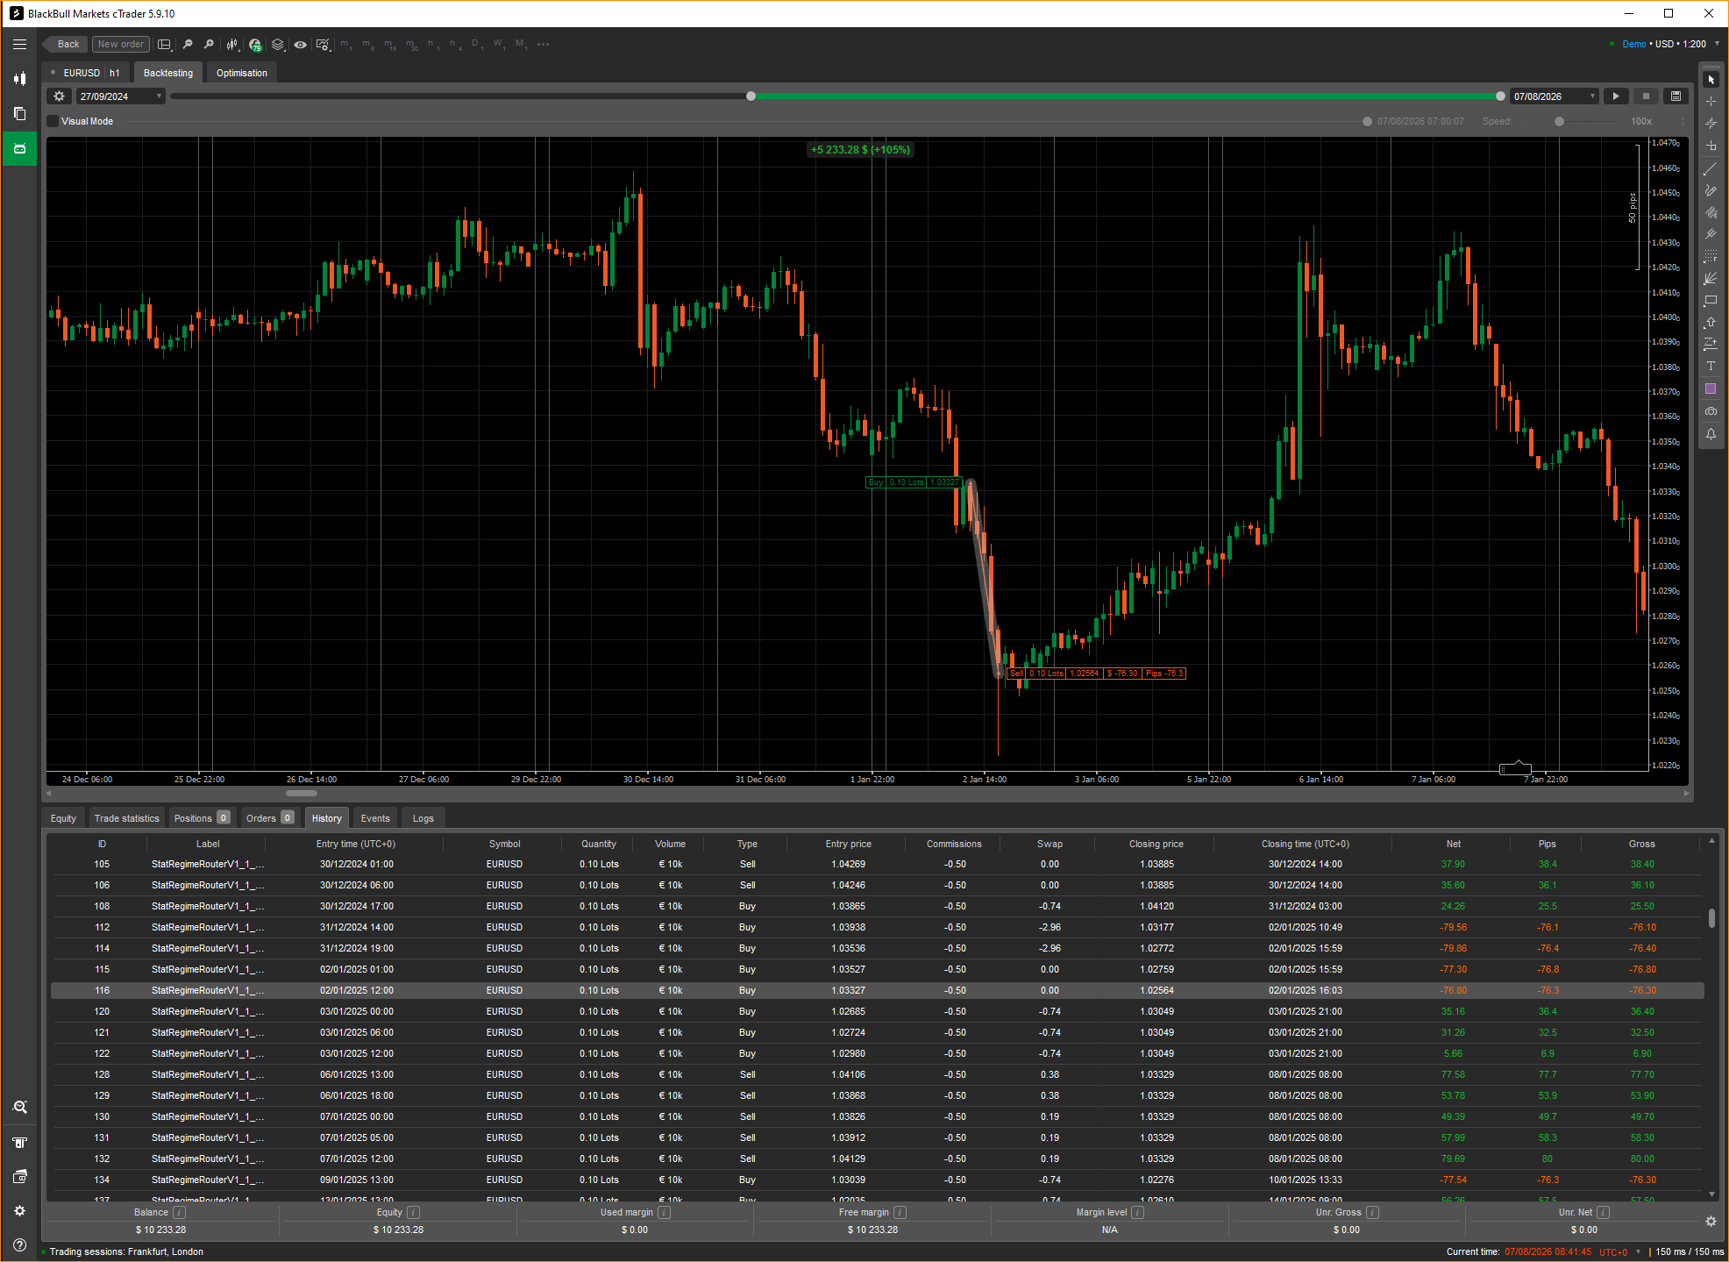Select the pencil freehand drawing tool
Screen dimensions: 1729x1262
[1711, 190]
